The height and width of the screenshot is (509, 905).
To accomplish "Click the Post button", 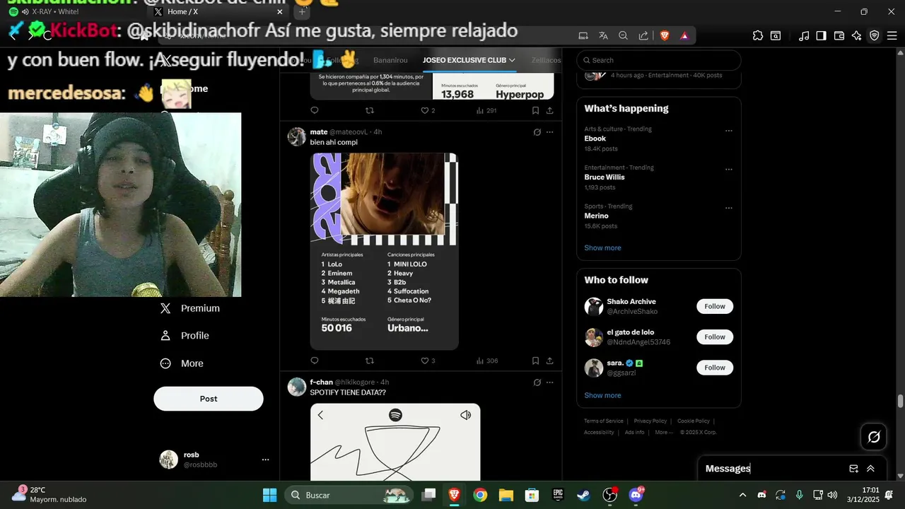I will point(209,399).
